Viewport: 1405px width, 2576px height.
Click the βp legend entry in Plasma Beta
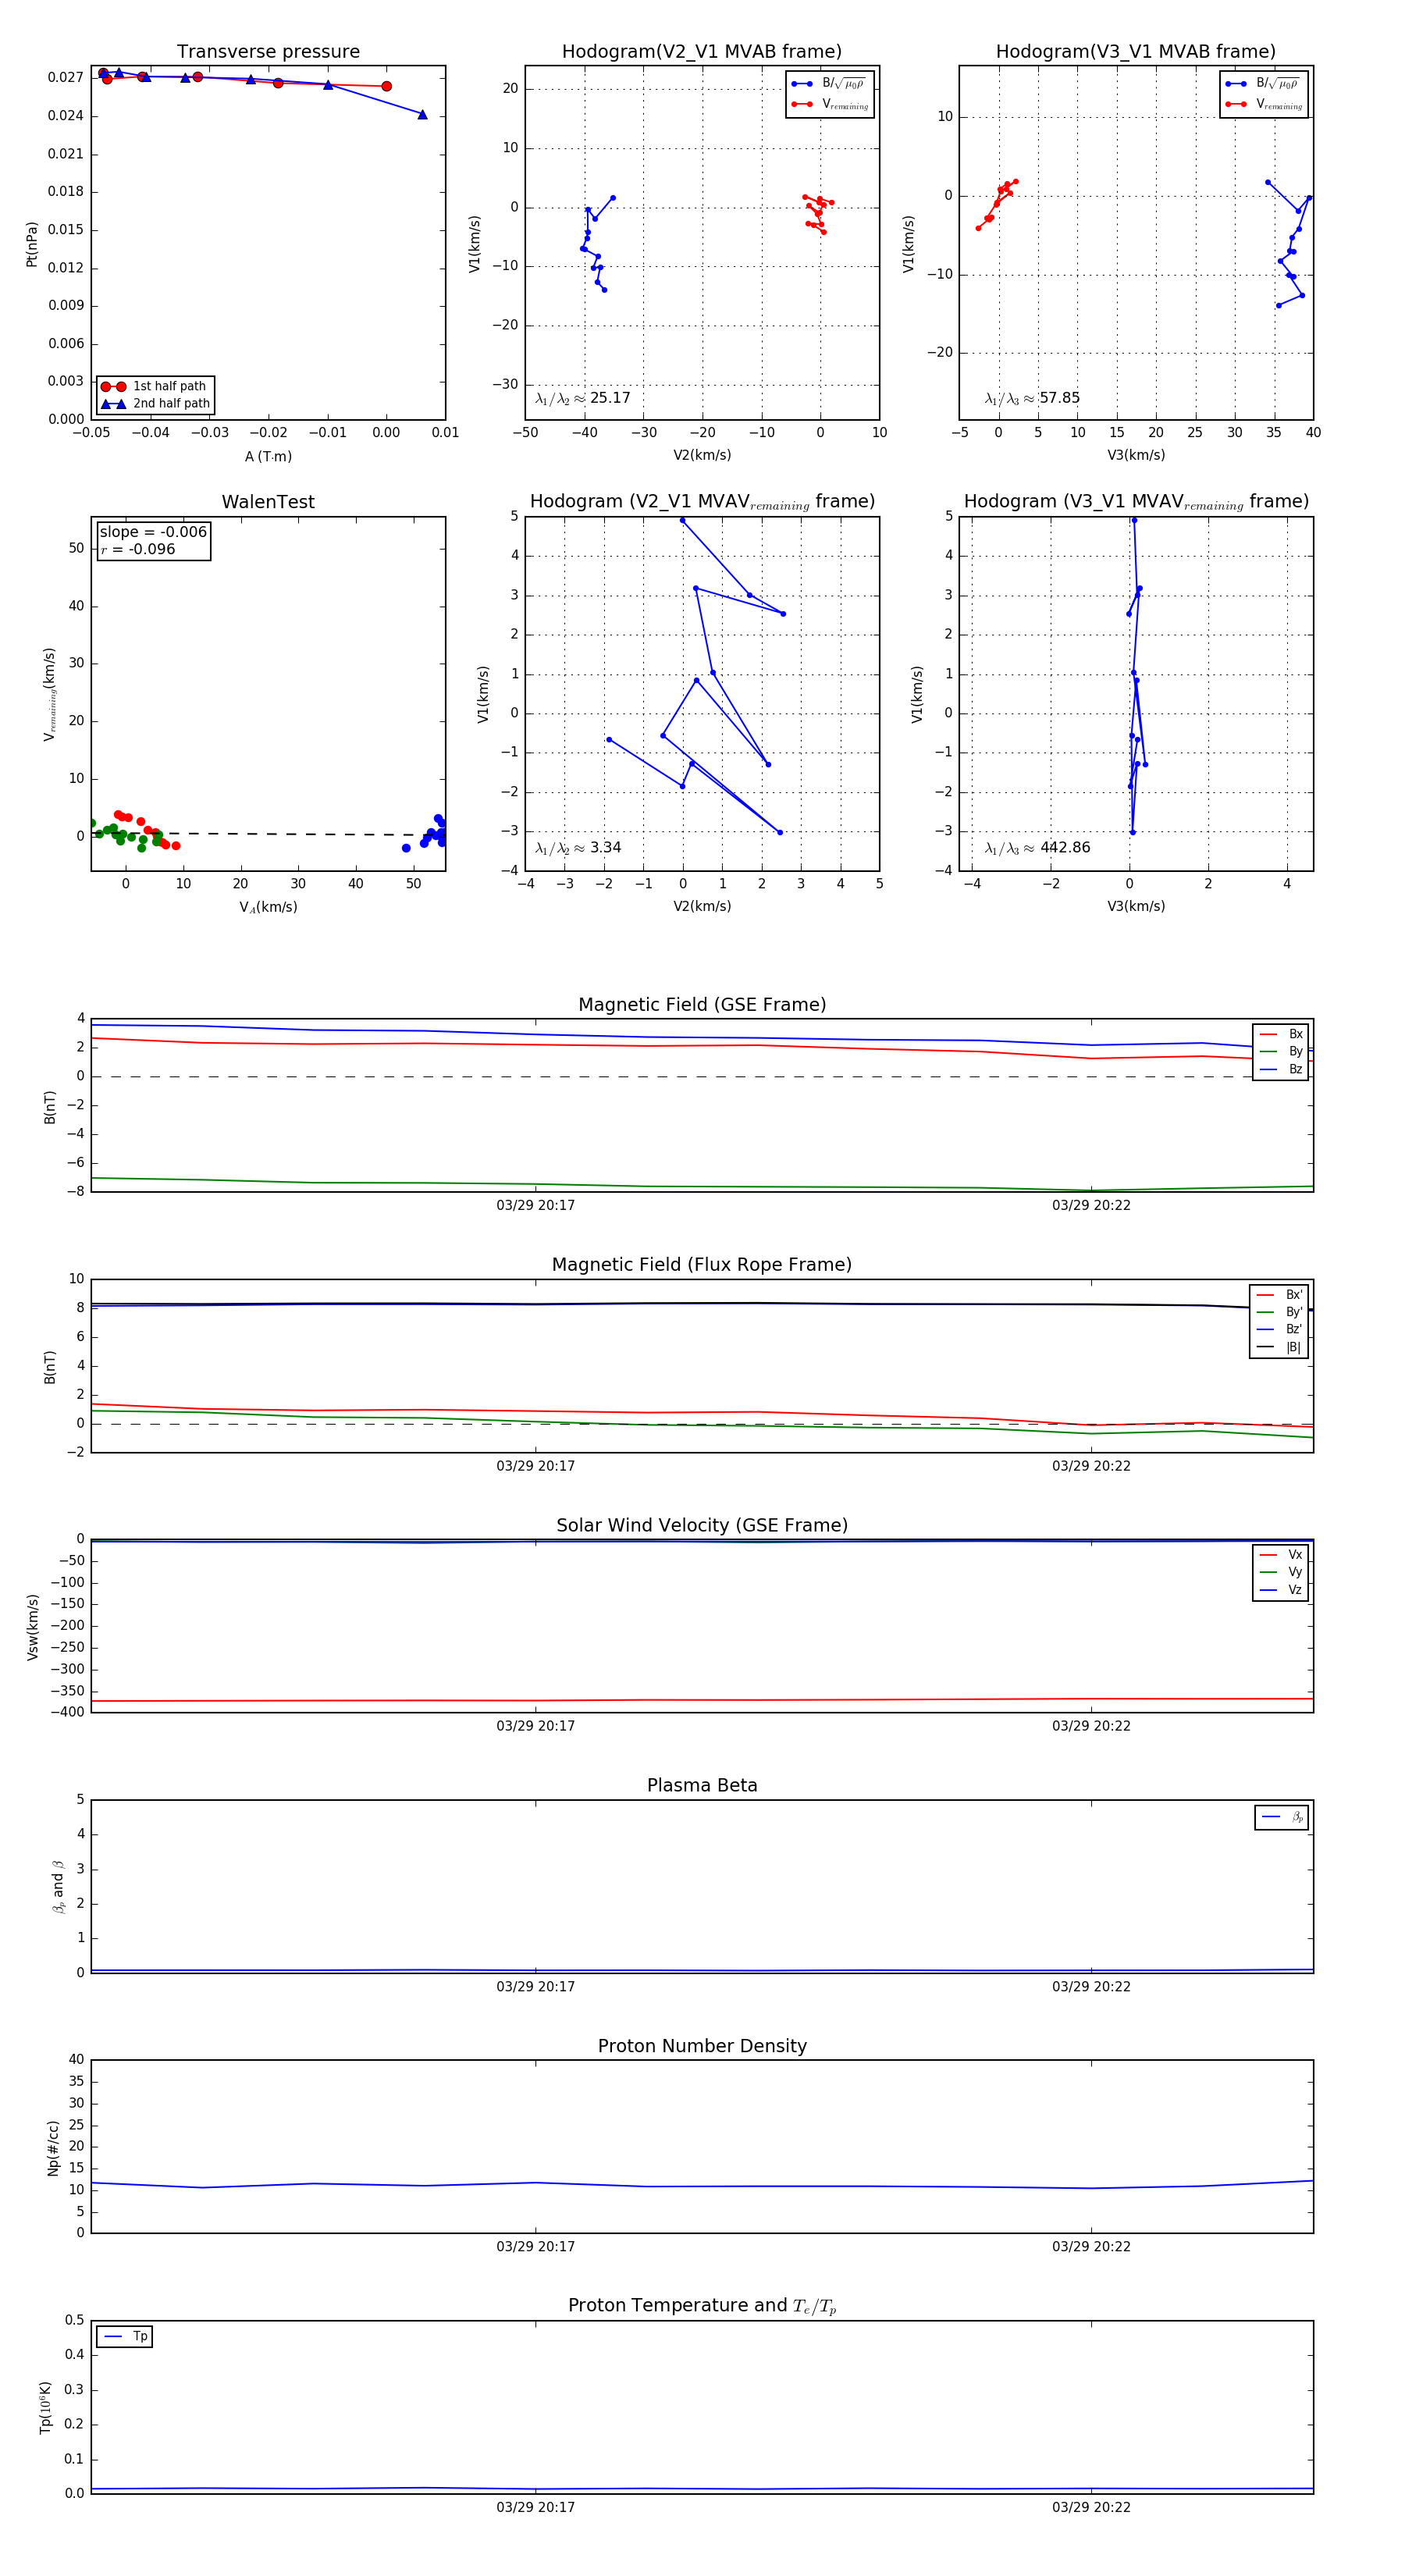point(1282,1817)
